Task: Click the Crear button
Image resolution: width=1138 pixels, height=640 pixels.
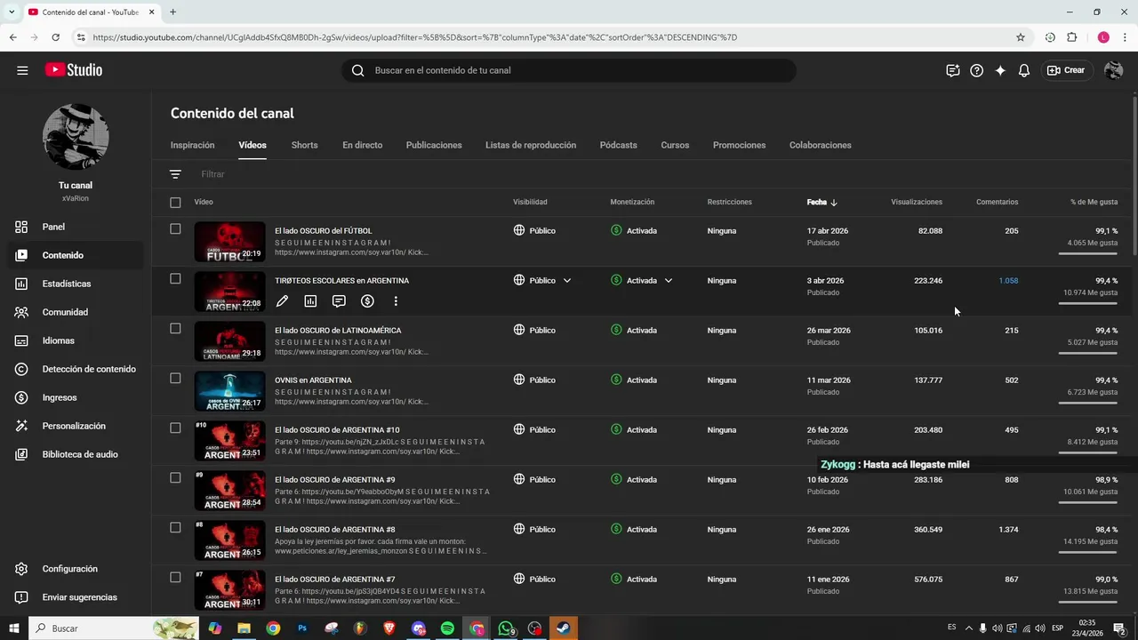Action: coord(1066,70)
